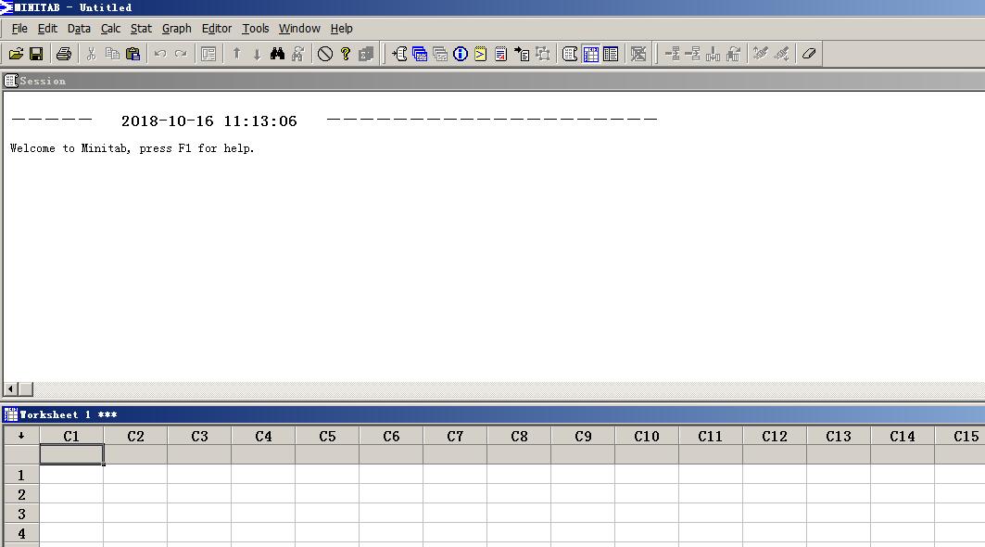Click the blue Info circle icon
The image size is (985, 547).
[461, 54]
